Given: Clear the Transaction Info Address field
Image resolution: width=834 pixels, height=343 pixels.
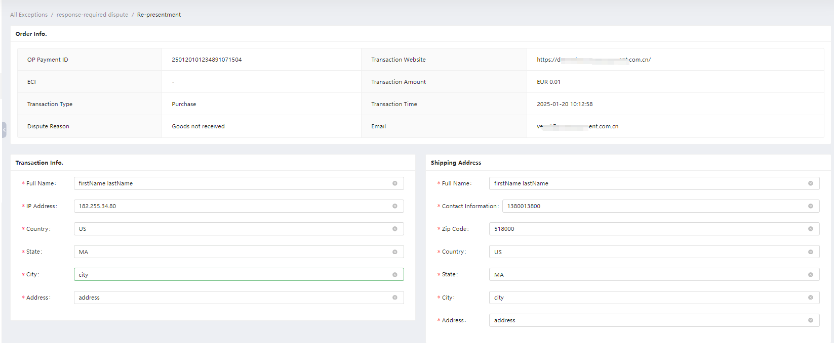Looking at the screenshot, I should (395, 298).
